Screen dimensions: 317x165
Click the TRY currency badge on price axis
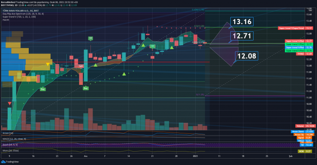(x=310, y=10)
